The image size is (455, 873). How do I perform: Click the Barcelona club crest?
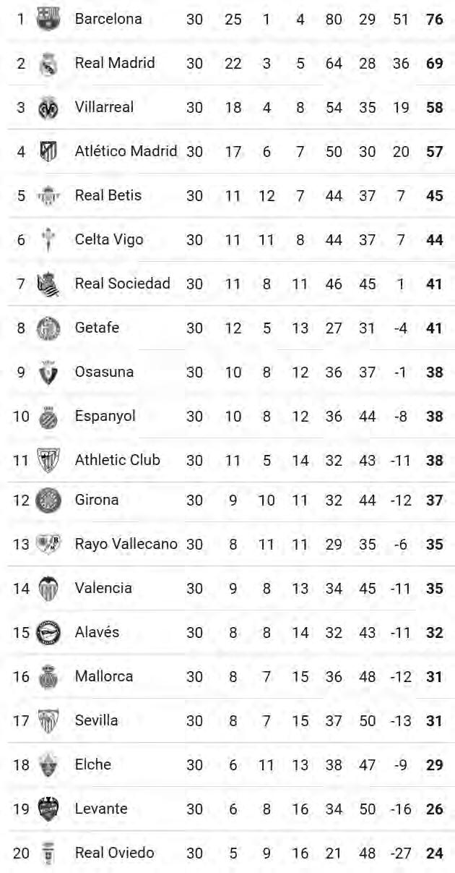click(48, 19)
